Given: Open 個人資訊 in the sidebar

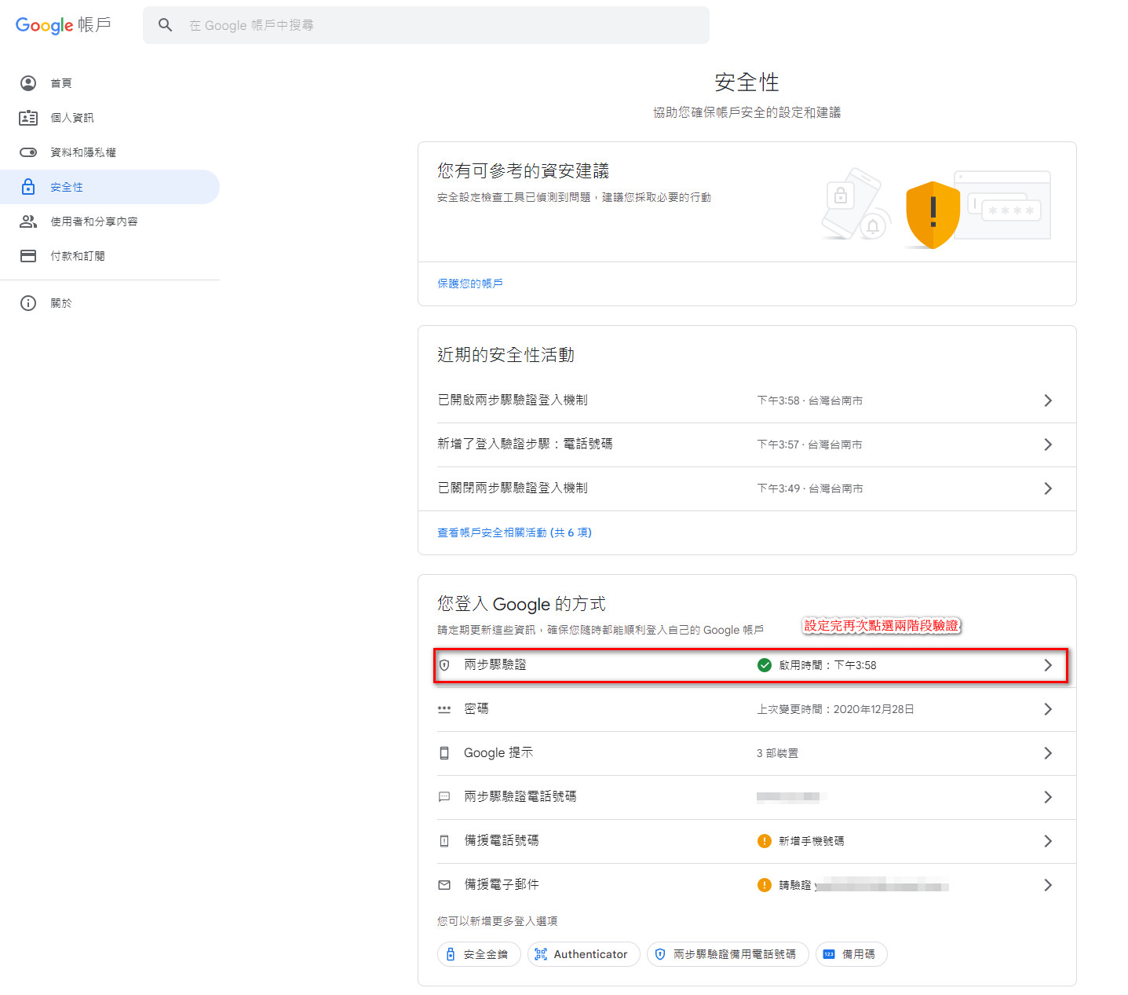Looking at the screenshot, I should coord(110,118).
